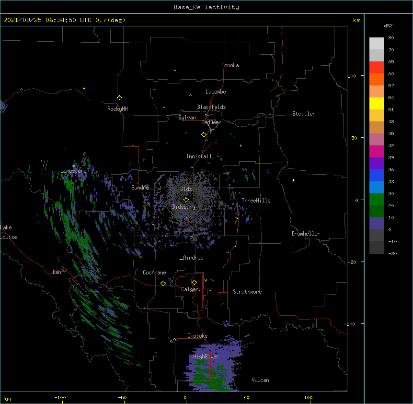Pick the orange 60-57 dBZ legend swatch
Viewport: 413px width, 404px height.
click(x=377, y=79)
